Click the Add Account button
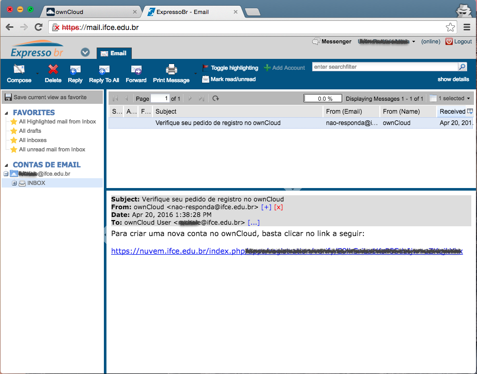 (x=284, y=68)
